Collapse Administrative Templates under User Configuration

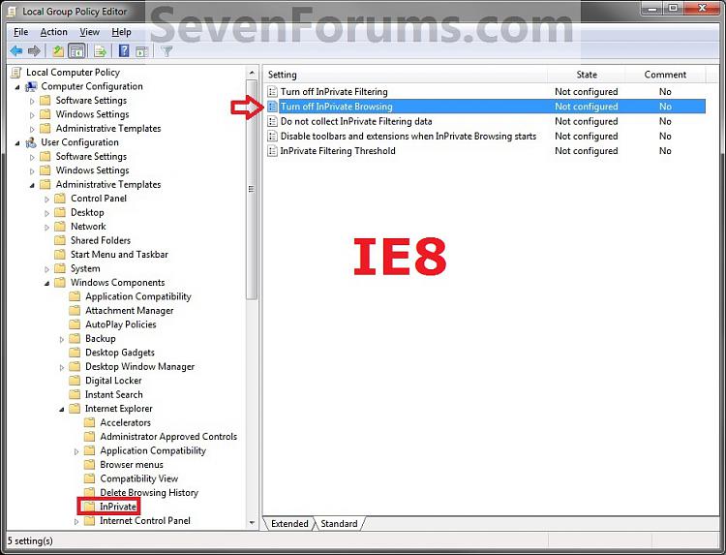(x=32, y=185)
